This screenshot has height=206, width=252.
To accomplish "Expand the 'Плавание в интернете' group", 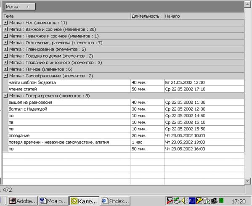I will click(5, 63).
